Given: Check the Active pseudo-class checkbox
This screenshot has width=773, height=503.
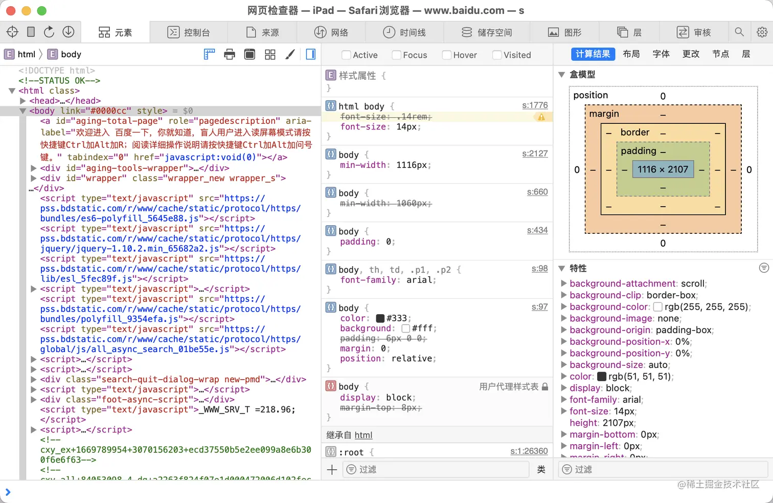Looking at the screenshot, I should point(346,55).
